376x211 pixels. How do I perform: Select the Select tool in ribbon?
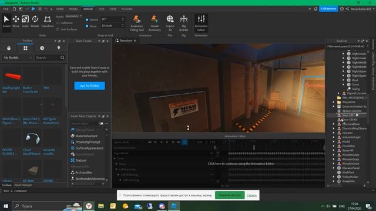pyautogui.click(x=6, y=22)
